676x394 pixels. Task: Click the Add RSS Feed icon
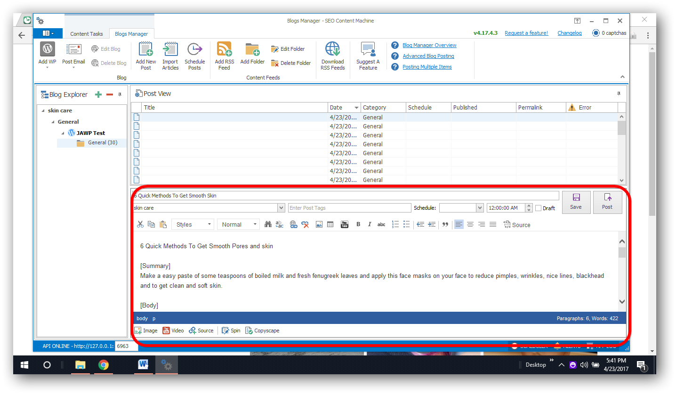click(224, 49)
